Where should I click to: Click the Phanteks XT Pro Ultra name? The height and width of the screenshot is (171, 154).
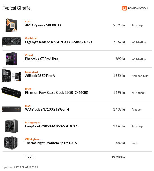click(41, 59)
